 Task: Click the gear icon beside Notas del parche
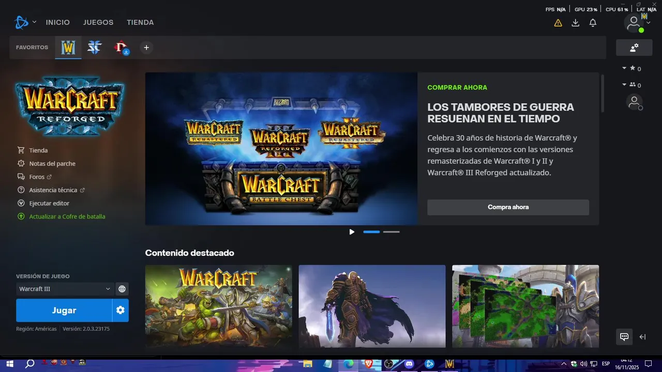pyautogui.click(x=21, y=163)
